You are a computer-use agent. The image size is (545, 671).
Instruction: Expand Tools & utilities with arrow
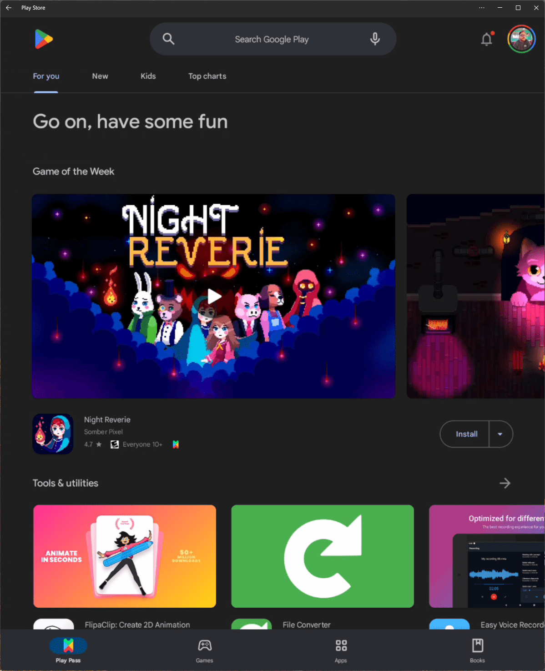pyautogui.click(x=505, y=483)
